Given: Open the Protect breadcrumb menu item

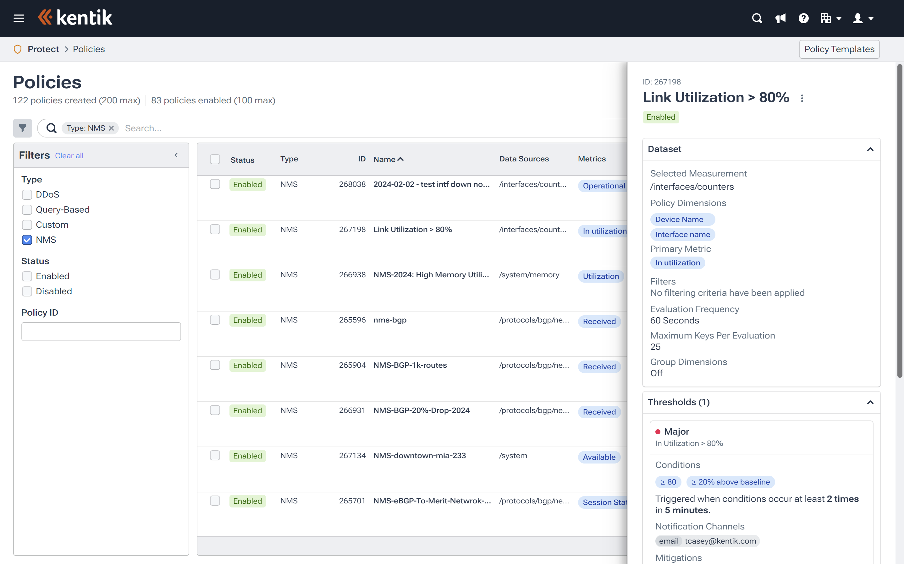Looking at the screenshot, I should [x=43, y=49].
